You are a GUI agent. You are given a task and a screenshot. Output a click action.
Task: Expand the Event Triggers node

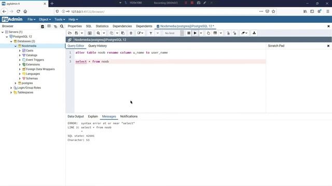coord(20,60)
